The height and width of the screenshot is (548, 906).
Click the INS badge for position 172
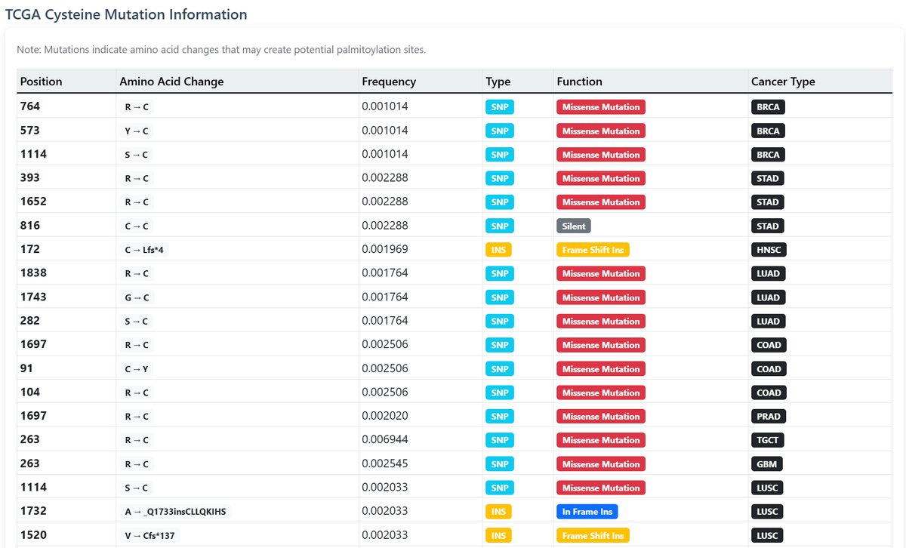[499, 249]
